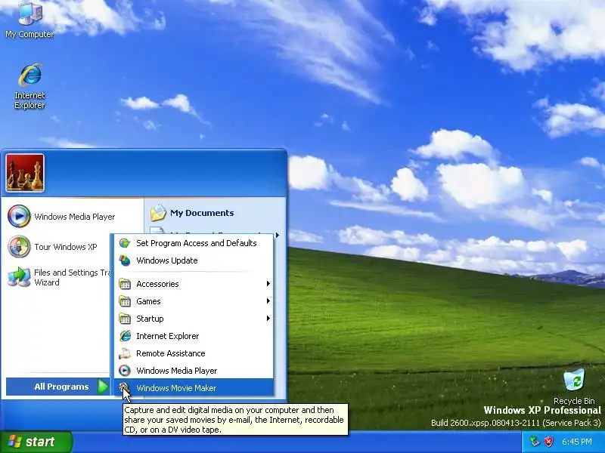Select the Recycle Bin icon
The width and height of the screenshot is (605, 453).
(x=574, y=387)
